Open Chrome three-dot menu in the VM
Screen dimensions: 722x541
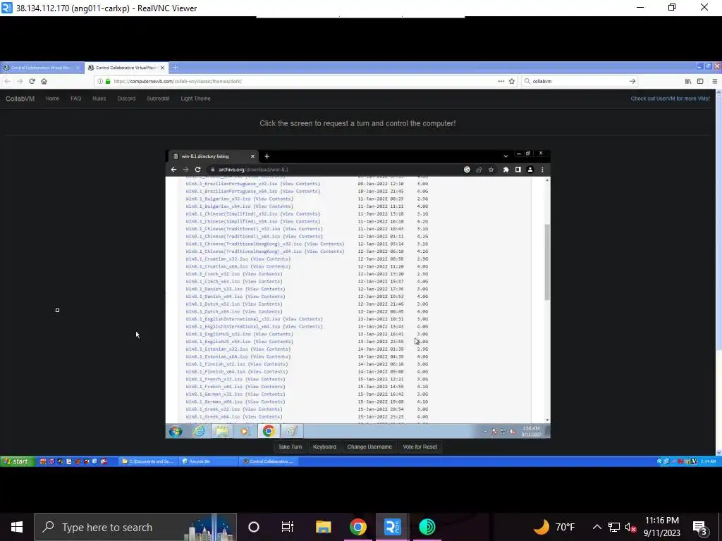542,169
